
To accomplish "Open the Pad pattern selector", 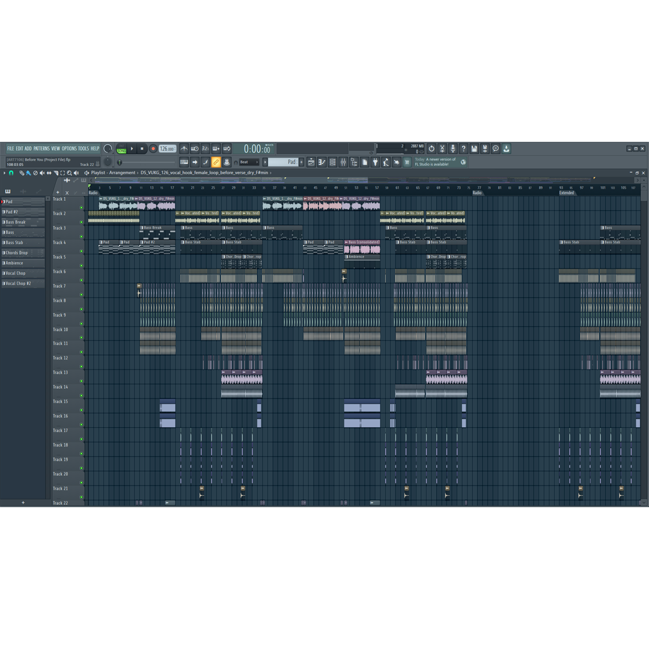I will (283, 162).
